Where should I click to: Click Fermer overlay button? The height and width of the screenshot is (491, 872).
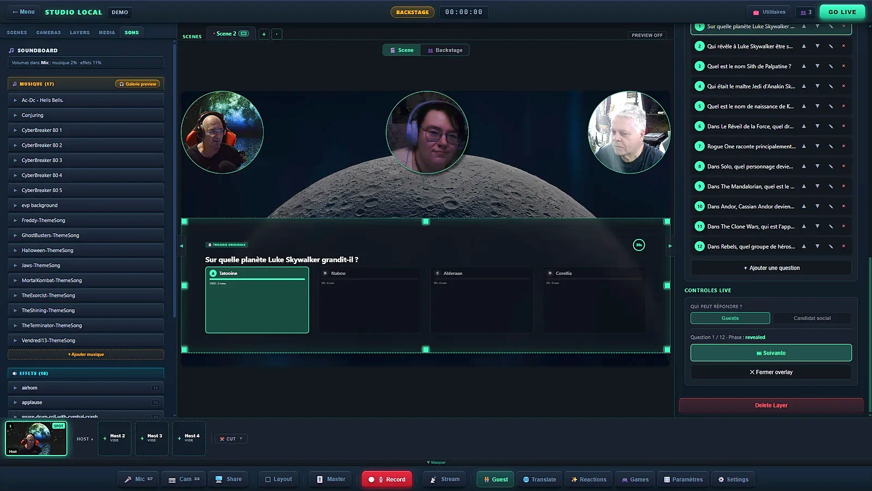click(x=771, y=372)
